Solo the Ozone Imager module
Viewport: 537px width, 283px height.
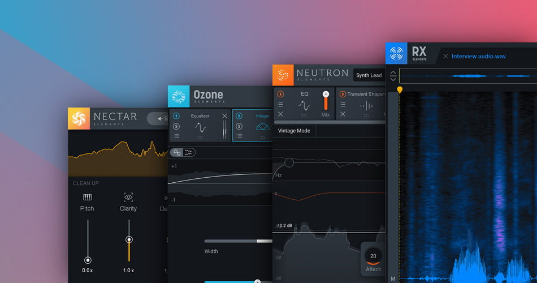pyautogui.click(x=239, y=126)
